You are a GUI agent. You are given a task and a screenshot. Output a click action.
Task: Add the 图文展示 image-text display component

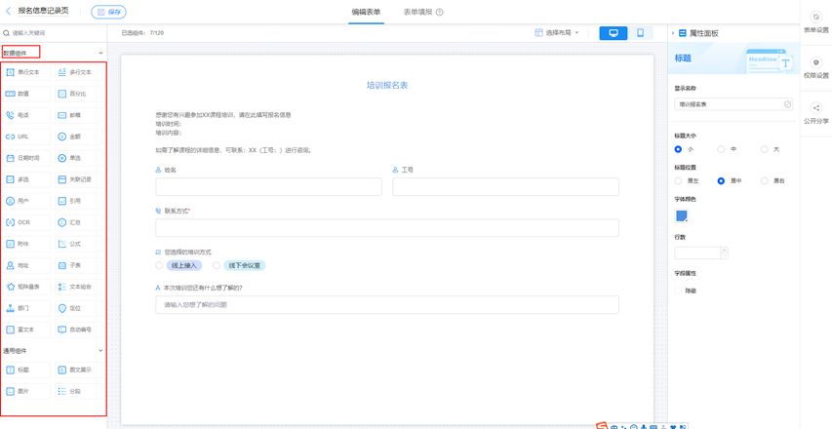click(x=79, y=370)
